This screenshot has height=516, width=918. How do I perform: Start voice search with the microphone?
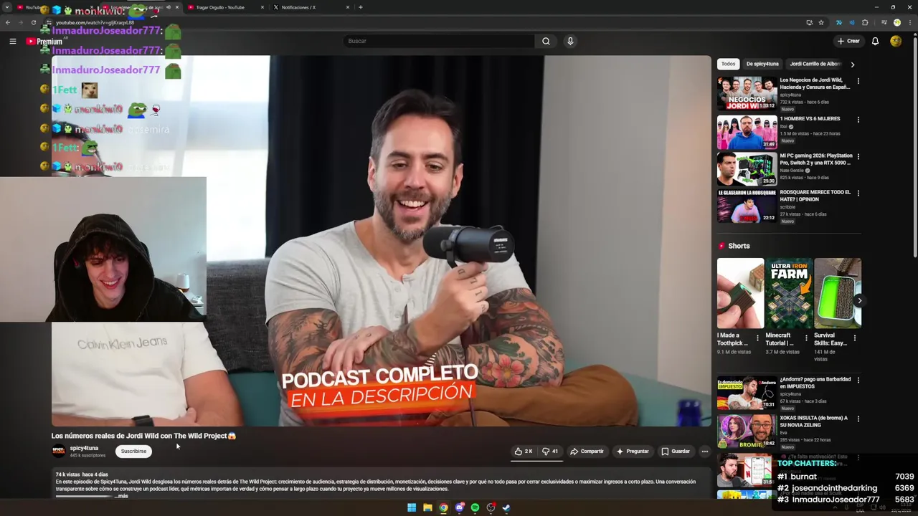(570, 41)
